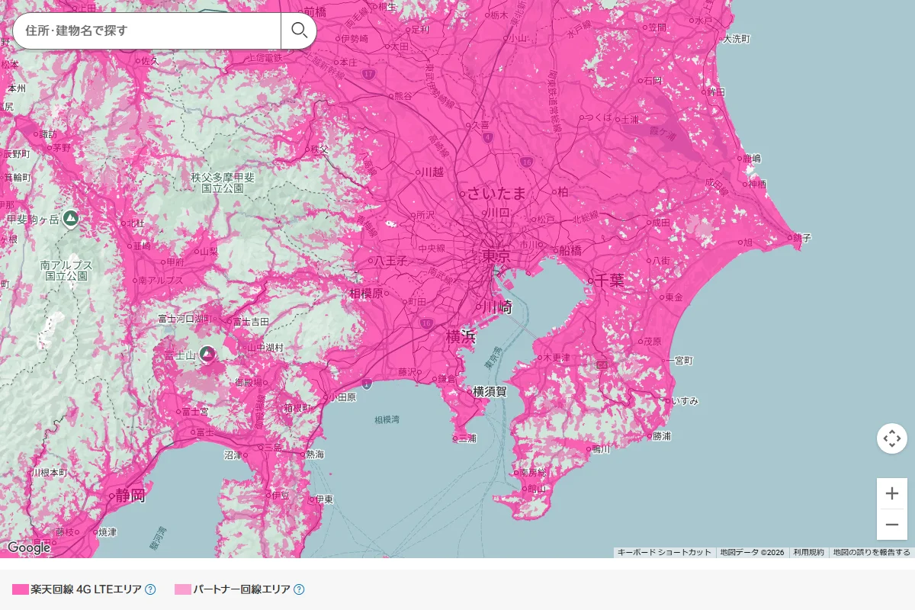This screenshot has height=610, width=915.
Task: Click the 成田 city label
Action: click(x=660, y=222)
